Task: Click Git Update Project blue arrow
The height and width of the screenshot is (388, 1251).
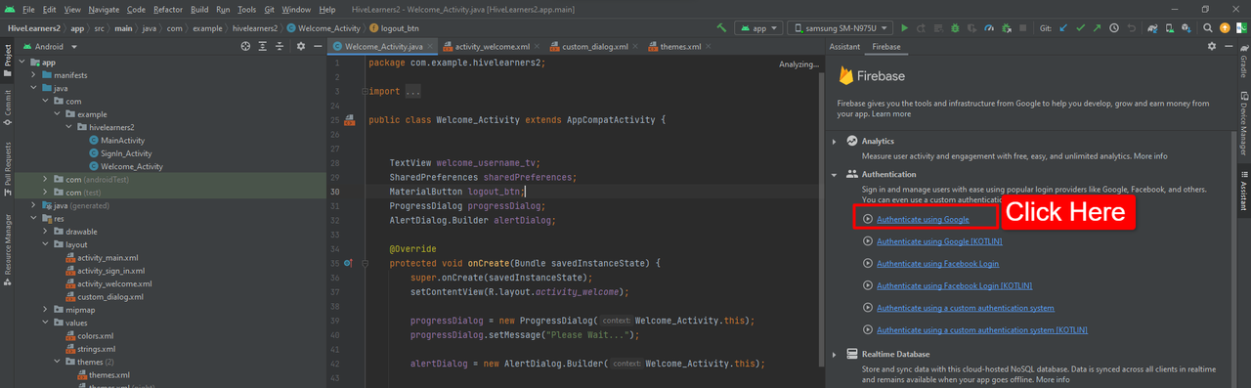Action: [1063, 28]
